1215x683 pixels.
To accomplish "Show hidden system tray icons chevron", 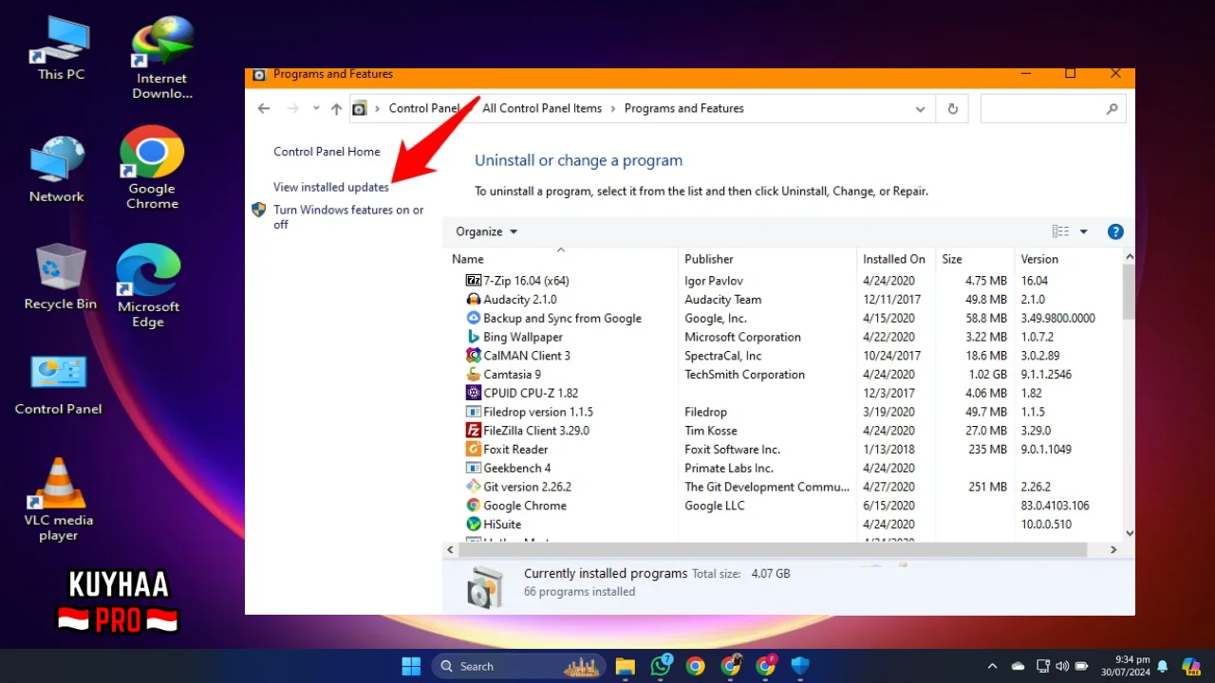I will [992, 666].
